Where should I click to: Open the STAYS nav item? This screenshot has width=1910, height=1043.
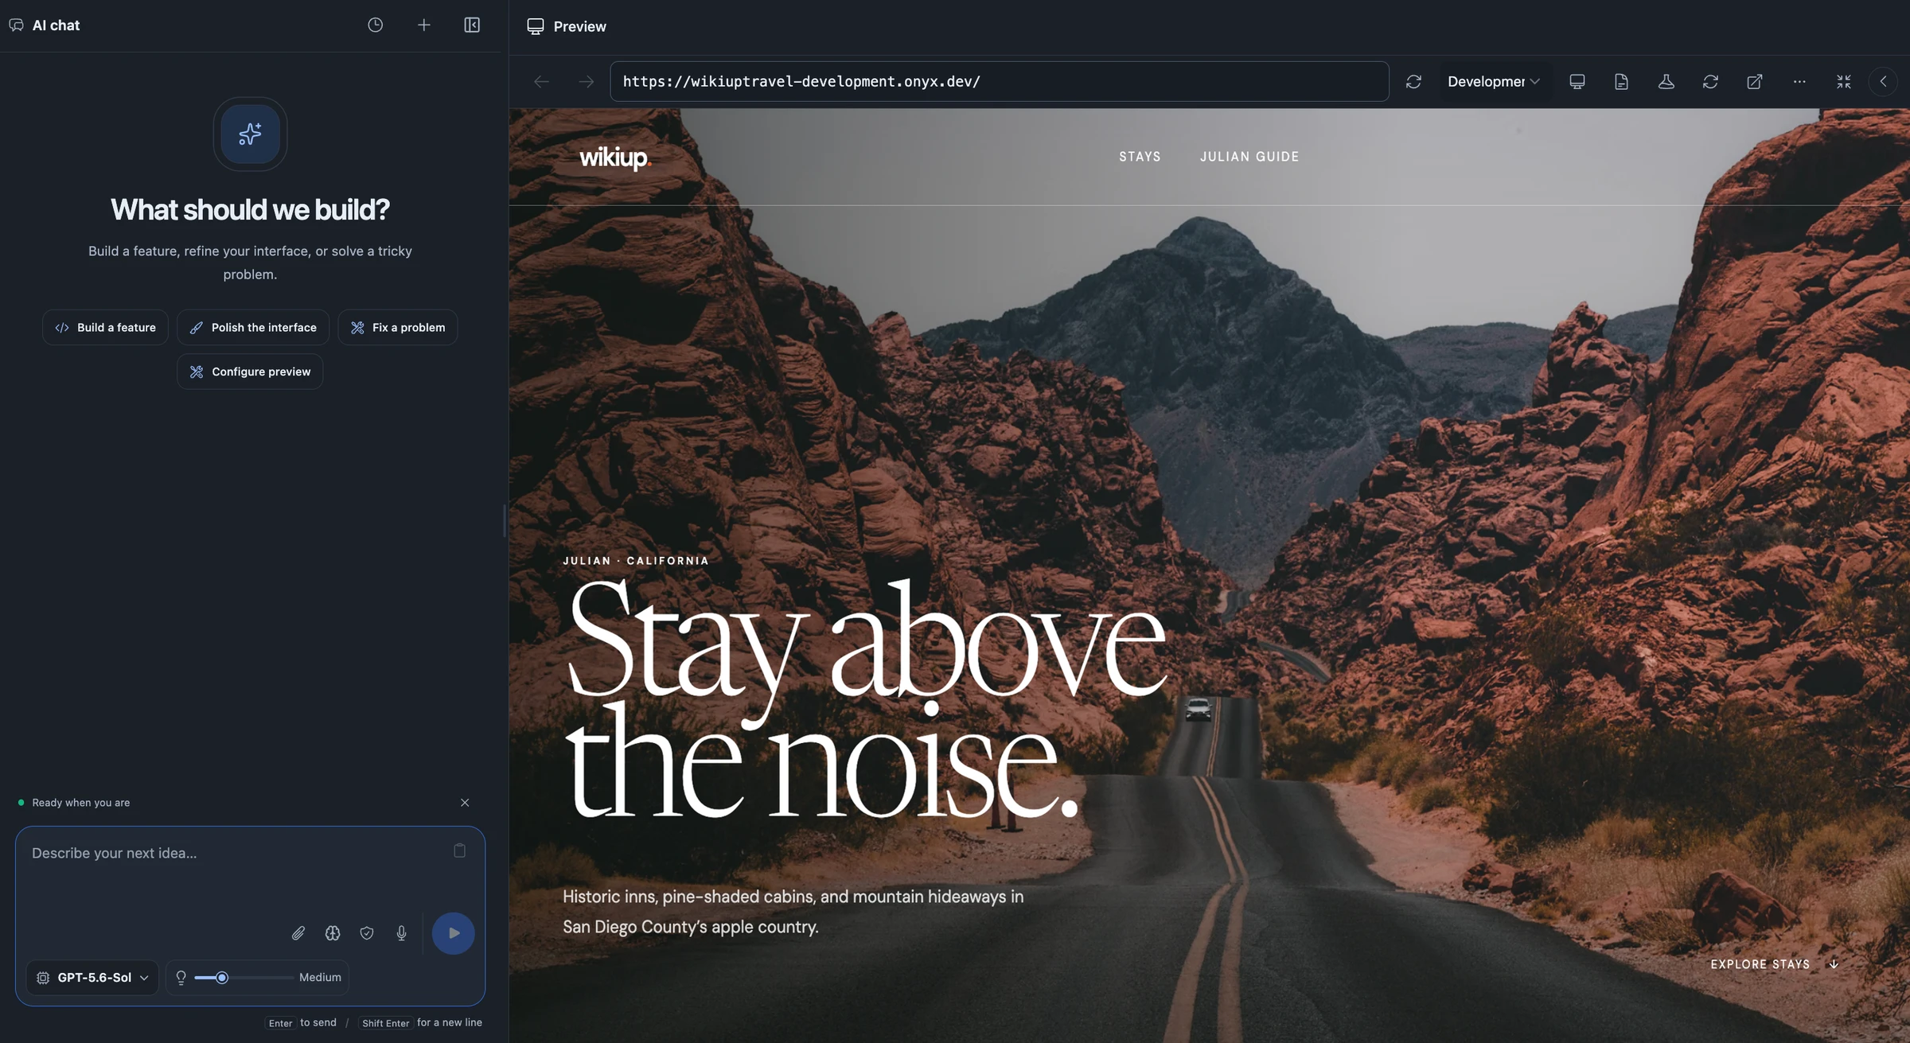(1140, 157)
